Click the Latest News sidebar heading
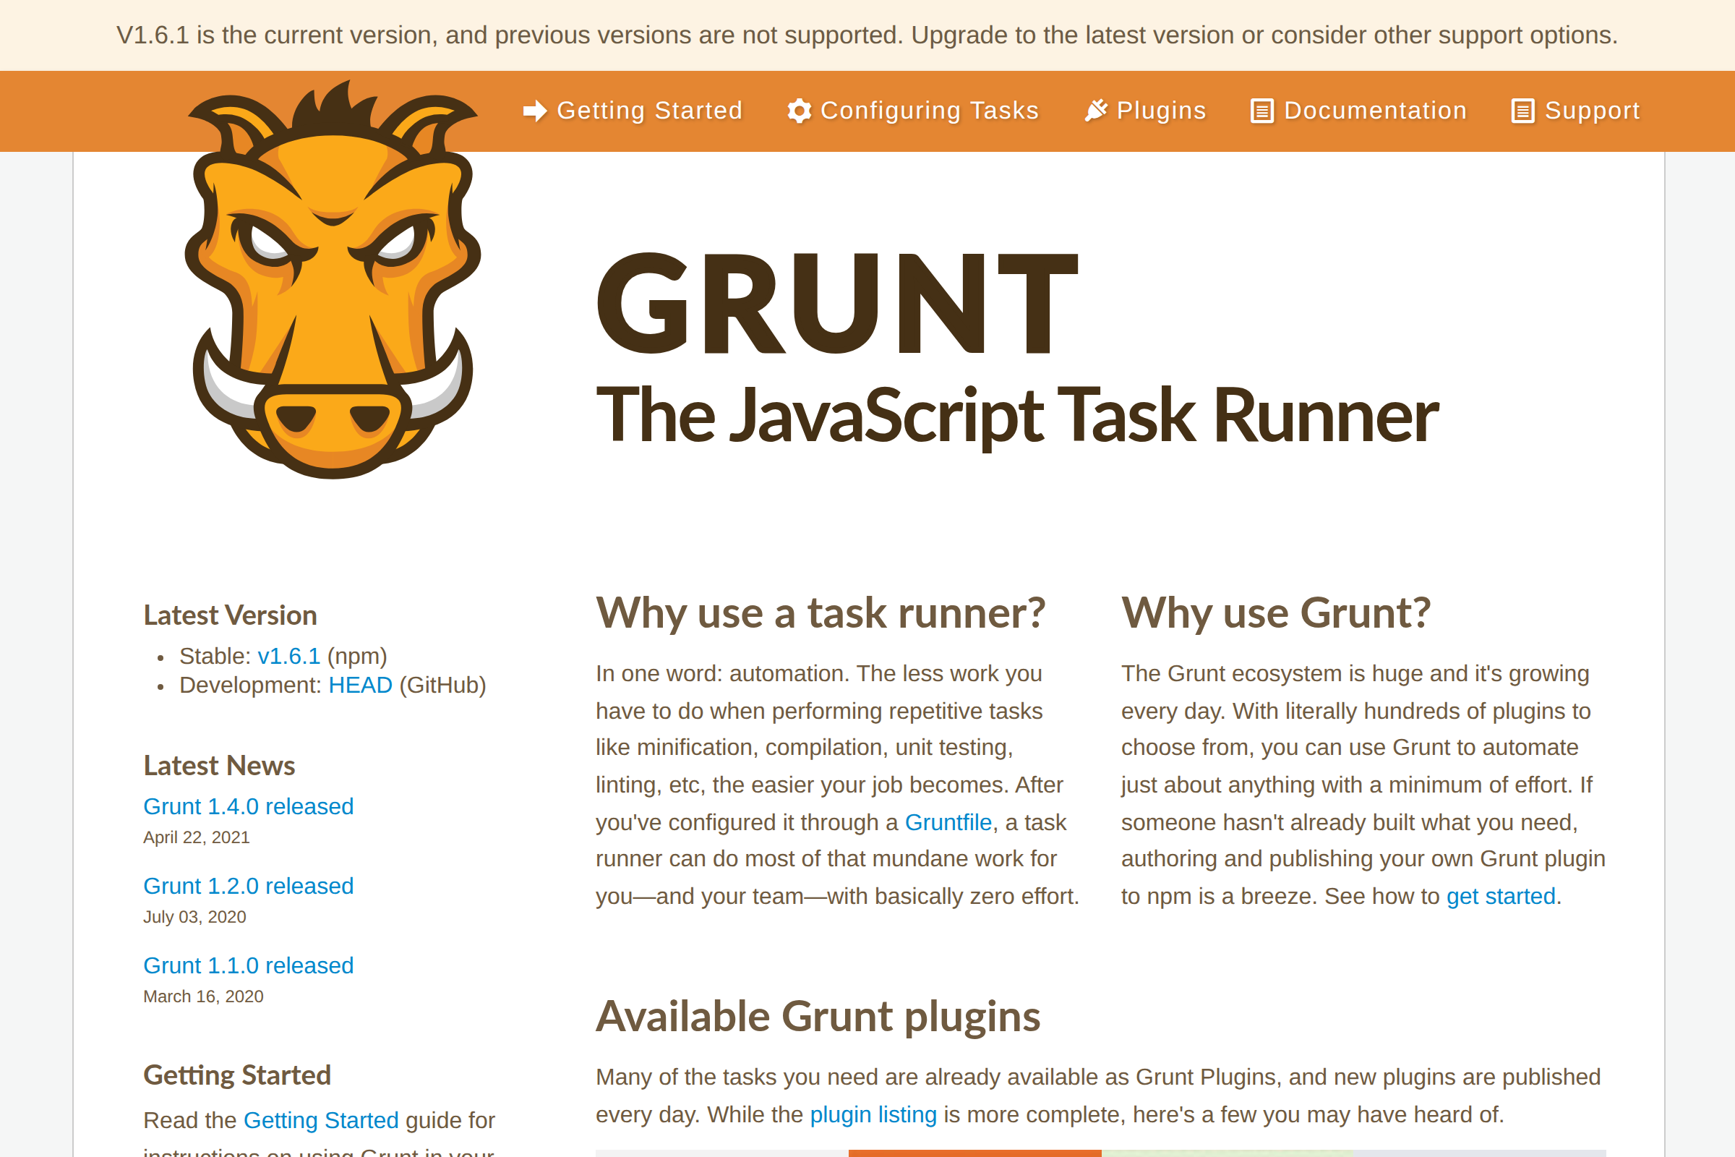The height and width of the screenshot is (1157, 1735). 219,766
